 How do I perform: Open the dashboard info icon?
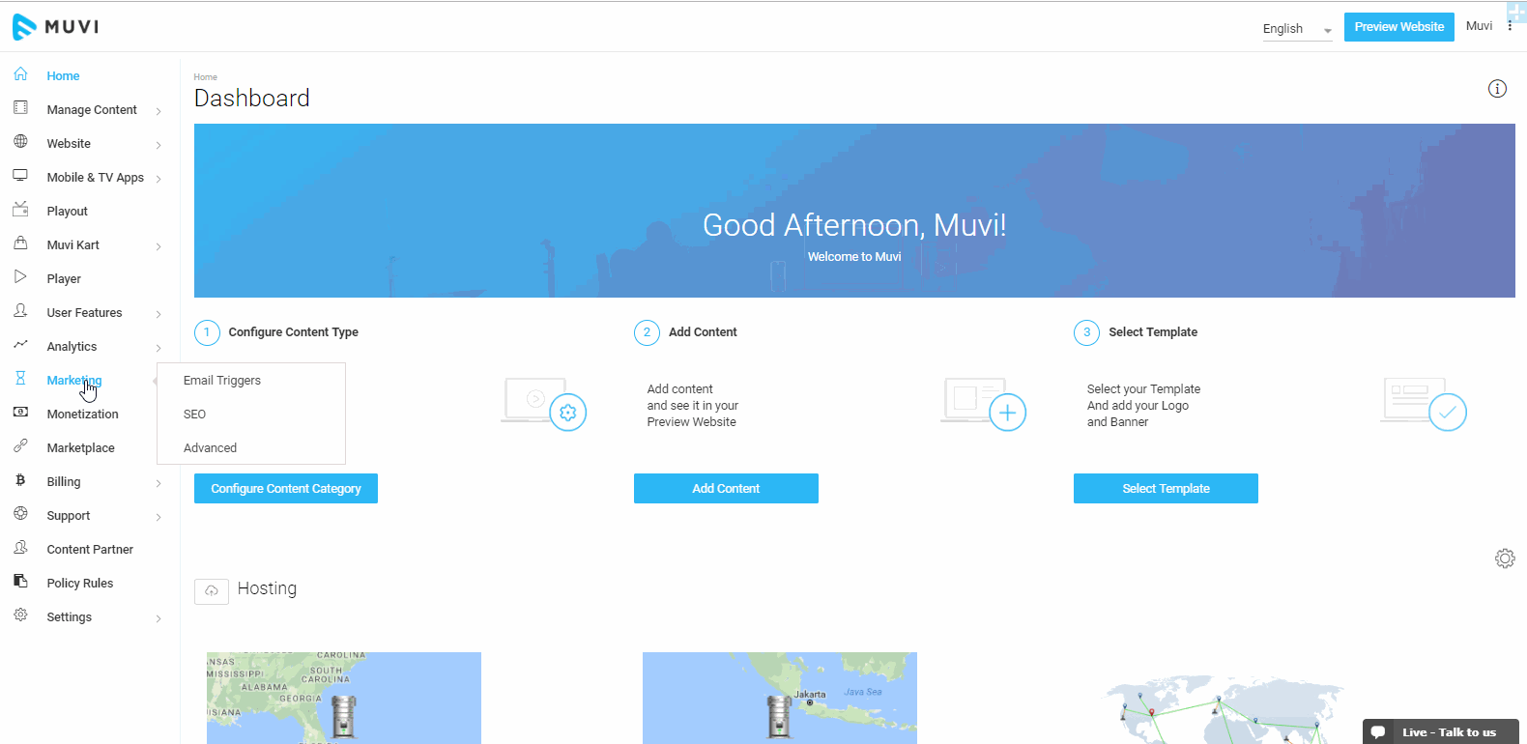tap(1497, 89)
